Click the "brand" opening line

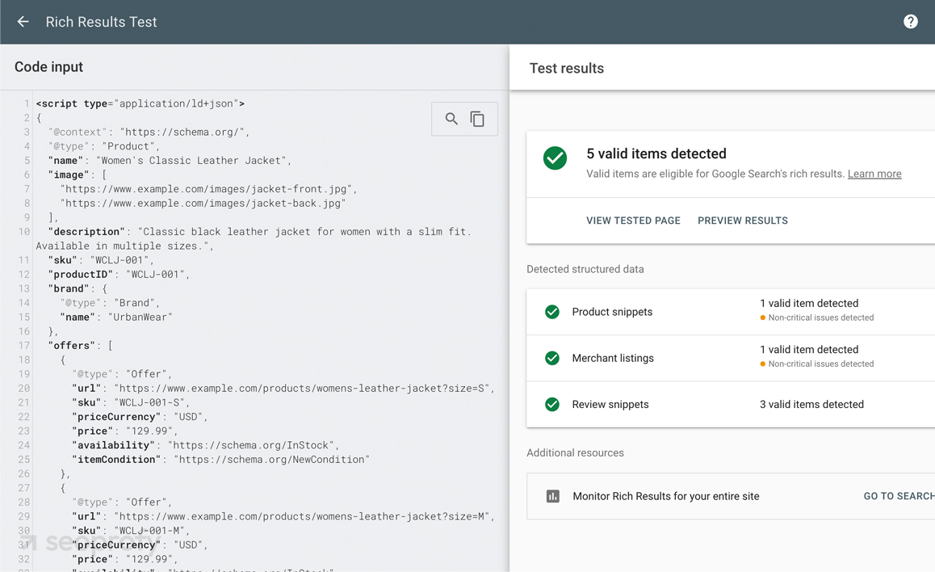coord(78,288)
